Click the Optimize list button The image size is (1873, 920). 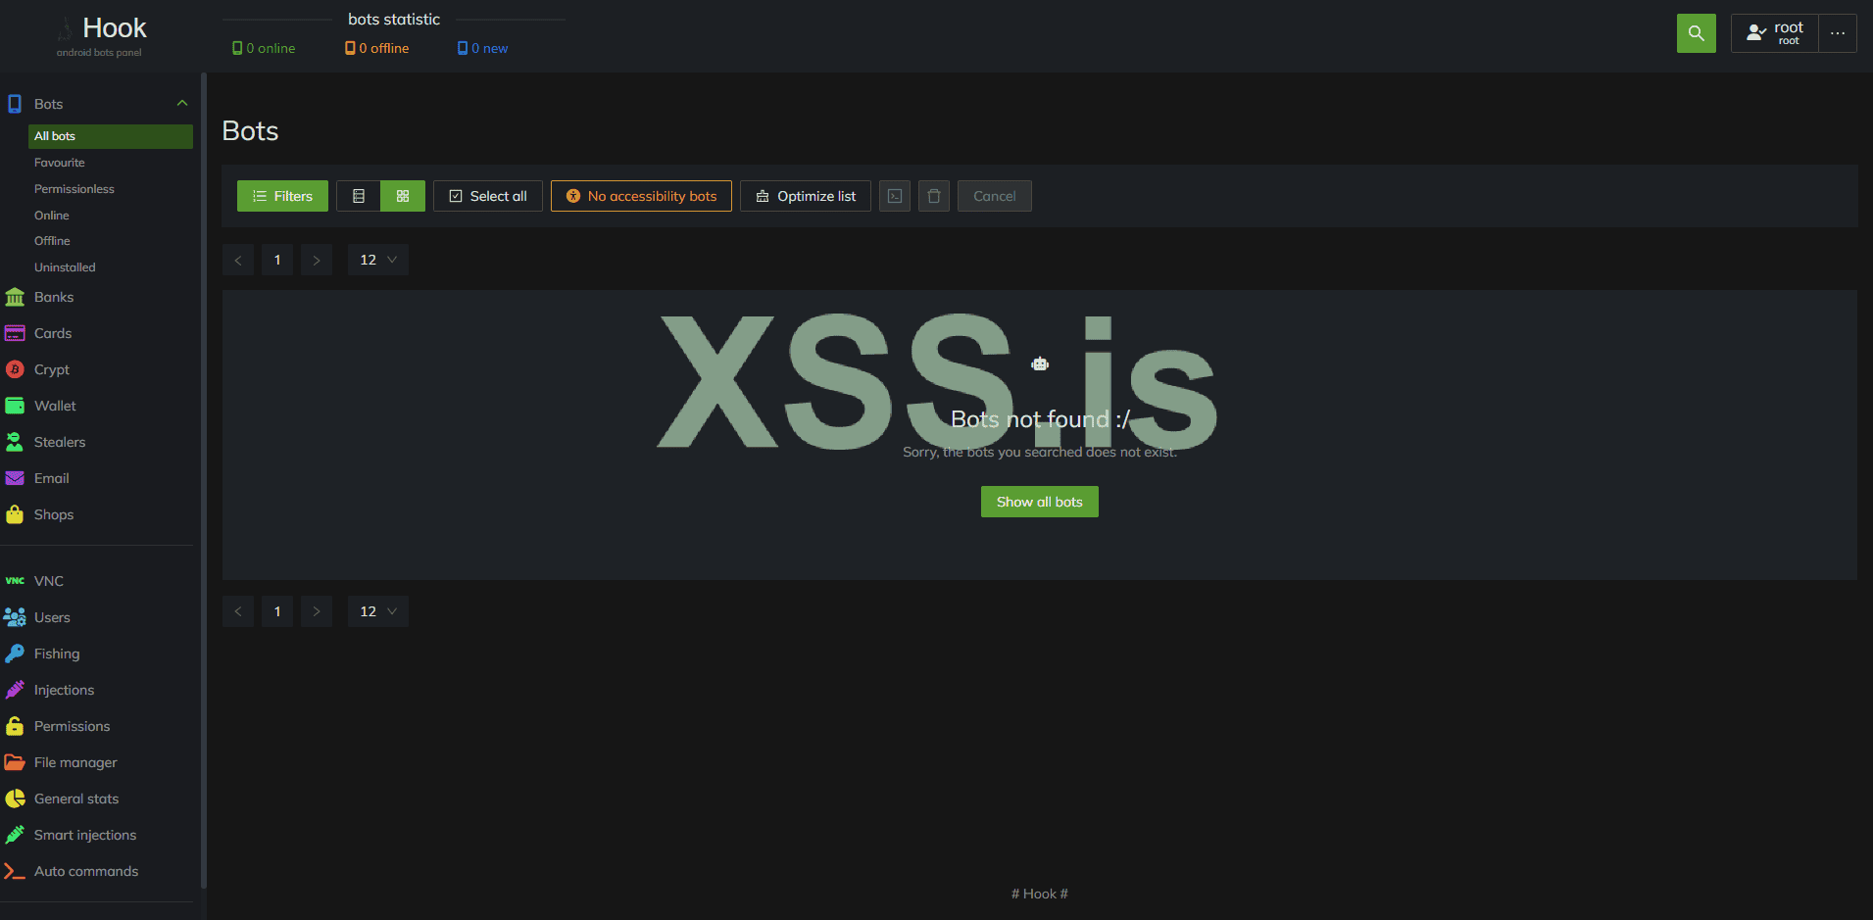pyautogui.click(x=806, y=196)
